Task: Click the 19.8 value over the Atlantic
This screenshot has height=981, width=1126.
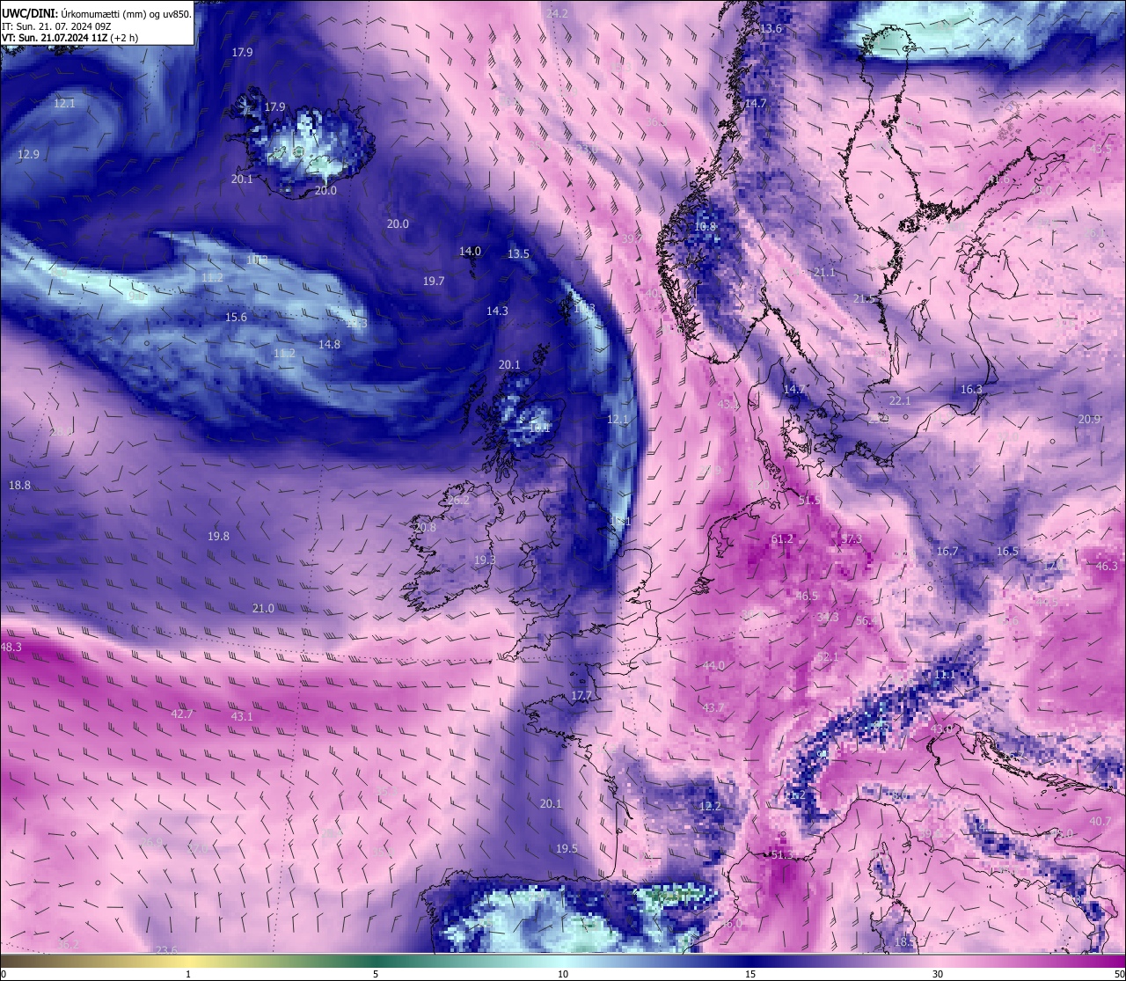Action: tap(219, 537)
